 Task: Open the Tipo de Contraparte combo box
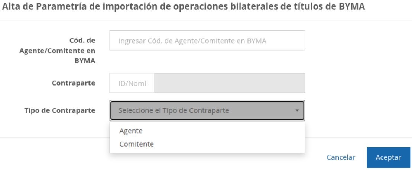click(x=207, y=110)
